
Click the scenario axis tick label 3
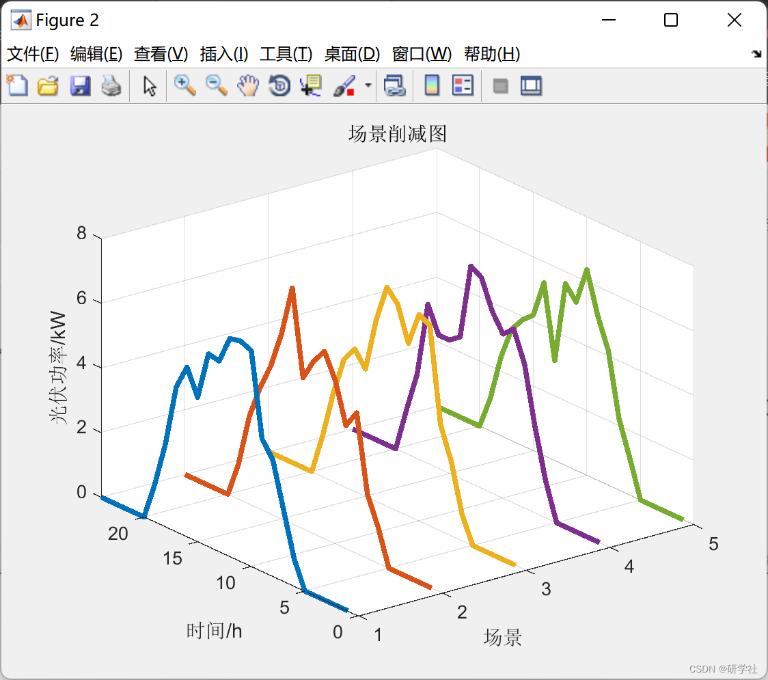(546, 589)
